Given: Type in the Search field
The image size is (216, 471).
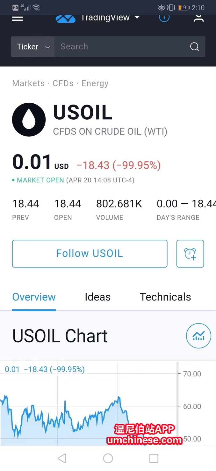Looking at the screenshot, I should point(121,47).
